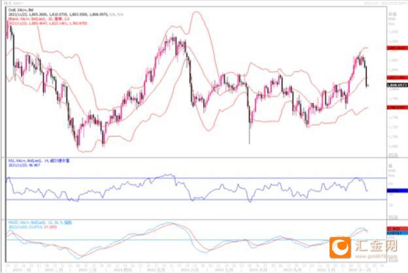Click the candlestick OHLC values line

point(65,14)
